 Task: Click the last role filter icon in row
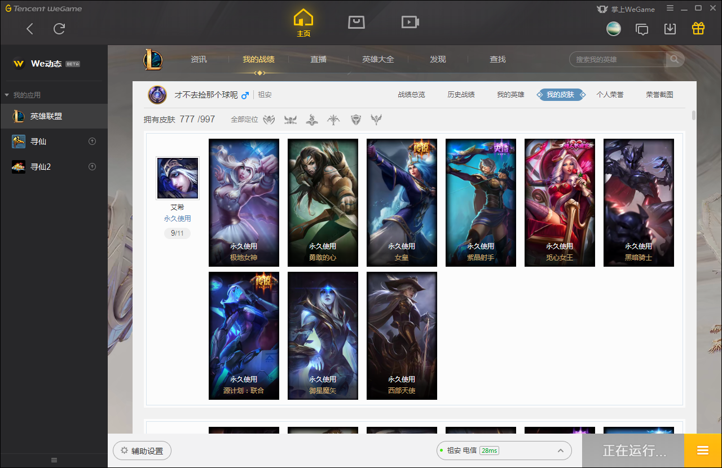pos(376,120)
